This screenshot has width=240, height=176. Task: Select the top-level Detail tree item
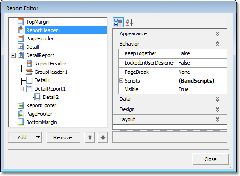(33, 47)
